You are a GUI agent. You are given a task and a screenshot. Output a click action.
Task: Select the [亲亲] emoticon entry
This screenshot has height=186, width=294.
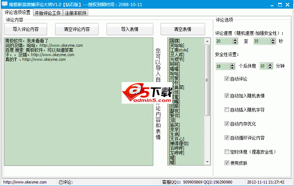[x=174, y=130]
